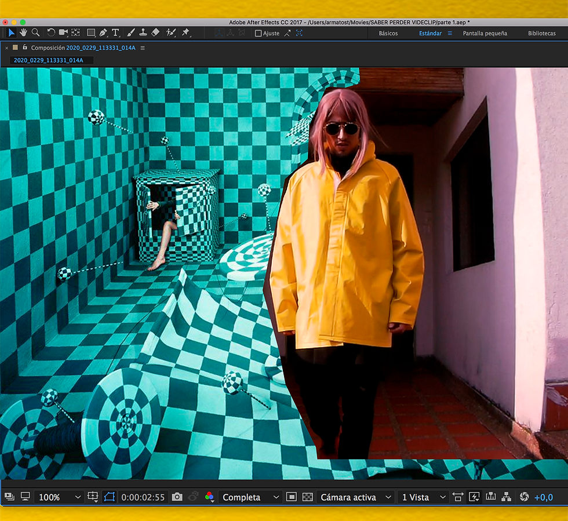Click Always Preview This View icon

pos(9,497)
